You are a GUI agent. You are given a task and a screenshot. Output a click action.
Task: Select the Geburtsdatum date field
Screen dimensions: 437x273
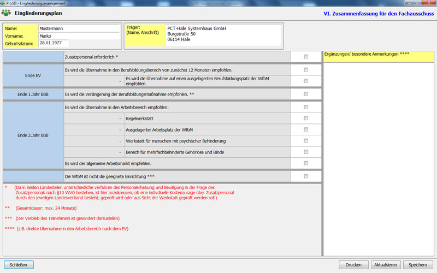coord(54,43)
